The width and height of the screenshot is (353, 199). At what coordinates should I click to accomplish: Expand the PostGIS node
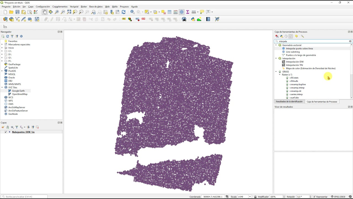pos(2,71)
